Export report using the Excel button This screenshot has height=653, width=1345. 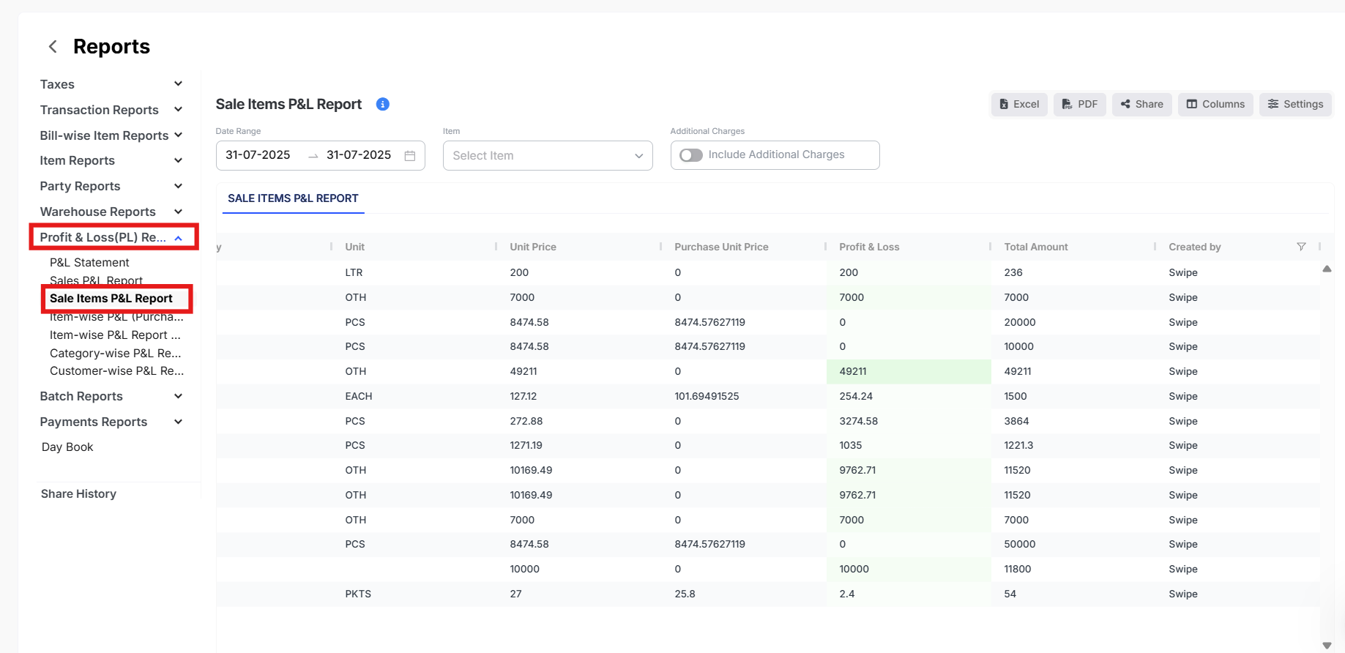[1019, 105]
